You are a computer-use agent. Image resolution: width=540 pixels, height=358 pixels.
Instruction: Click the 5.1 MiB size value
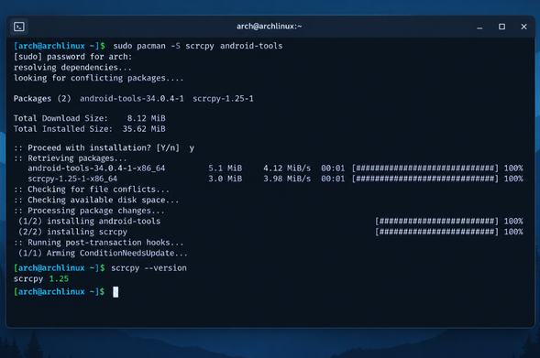click(225, 168)
